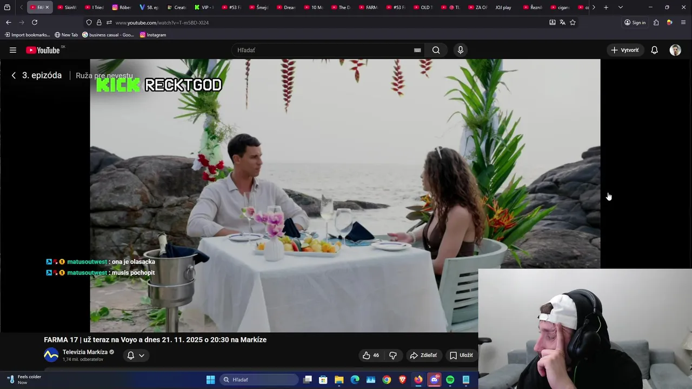
Task: Open Spotify from the taskbar
Action: click(450, 380)
